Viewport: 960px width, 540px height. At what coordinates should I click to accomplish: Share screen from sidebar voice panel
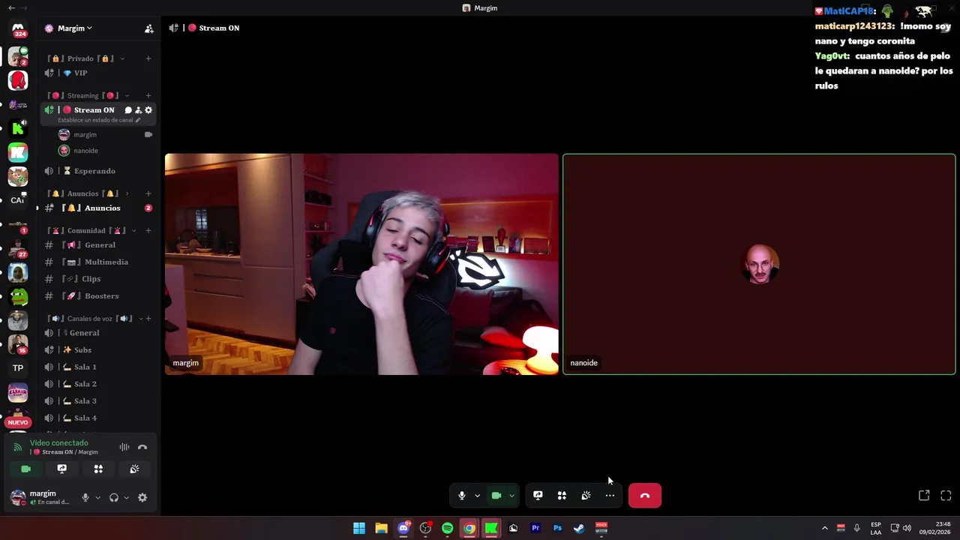tap(62, 469)
